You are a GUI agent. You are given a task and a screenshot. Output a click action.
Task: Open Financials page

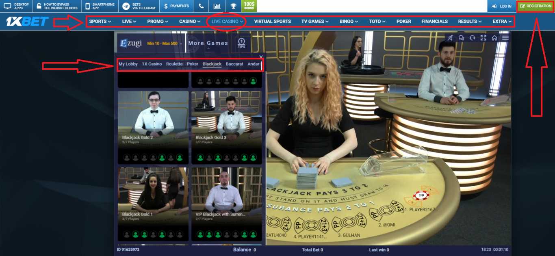434,22
